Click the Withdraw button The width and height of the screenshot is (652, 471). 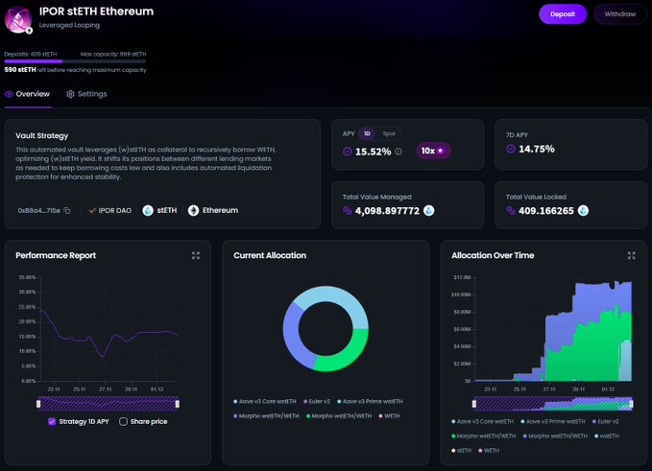tap(620, 13)
